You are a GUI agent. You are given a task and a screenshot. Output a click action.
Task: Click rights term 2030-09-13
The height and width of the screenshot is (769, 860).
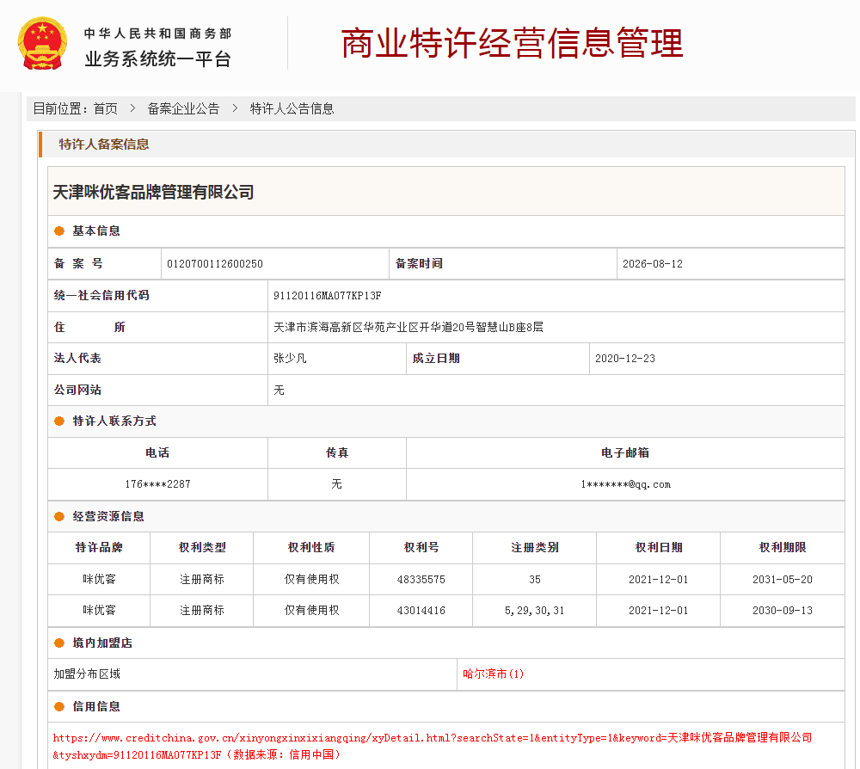click(783, 611)
